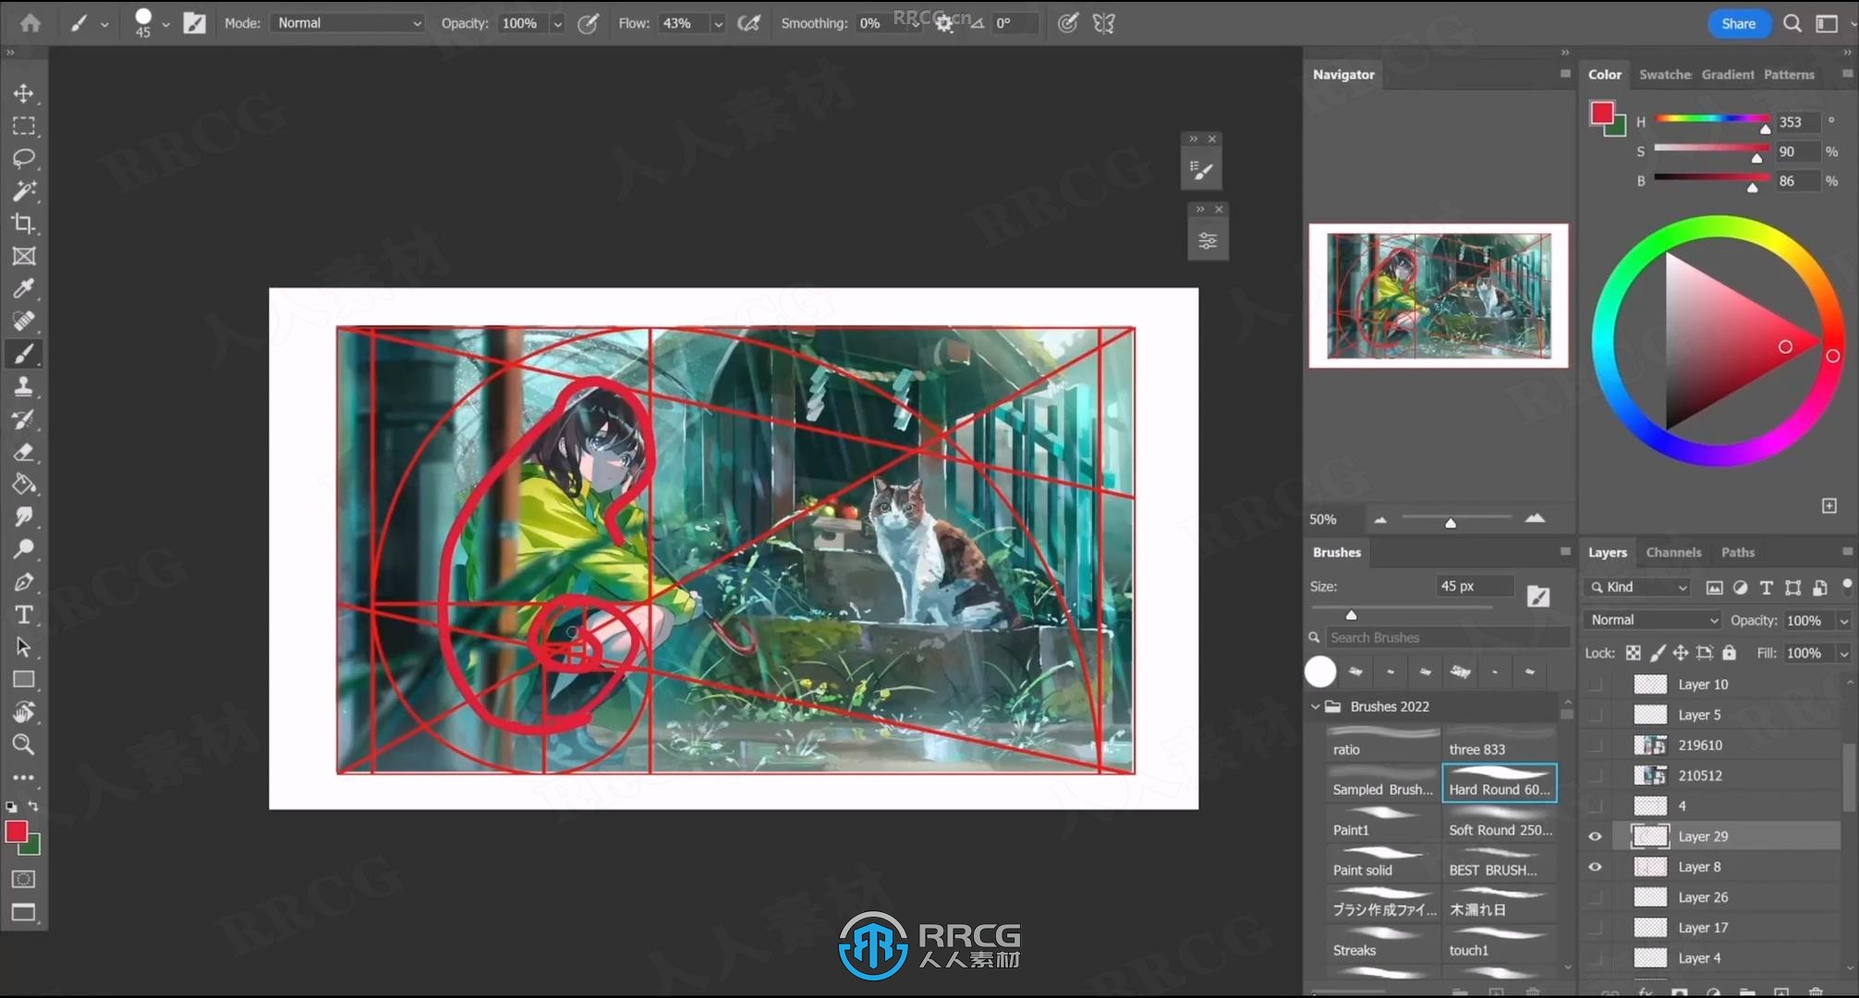1859x998 pixels.
Task: Open the layer blend mode Normal dropdown
Action: tap(1653, 620)
